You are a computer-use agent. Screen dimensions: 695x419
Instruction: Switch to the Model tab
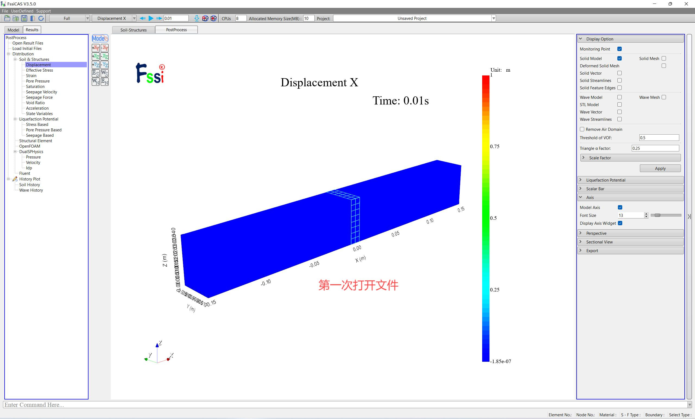click(13, 30)
